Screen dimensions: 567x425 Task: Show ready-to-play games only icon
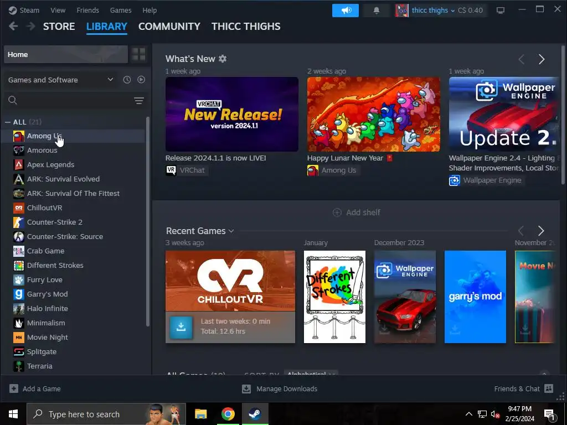click(141, 80)
